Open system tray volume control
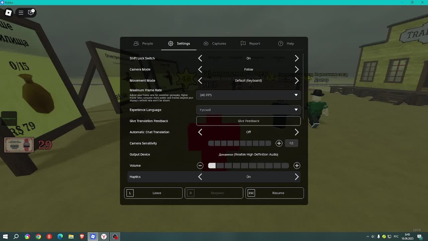The image size is (428, 241). click(x=373, y=237)
